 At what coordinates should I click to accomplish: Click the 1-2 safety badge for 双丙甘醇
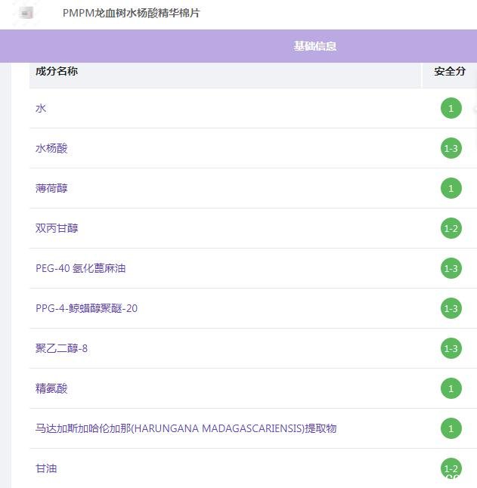coord(451,228)
